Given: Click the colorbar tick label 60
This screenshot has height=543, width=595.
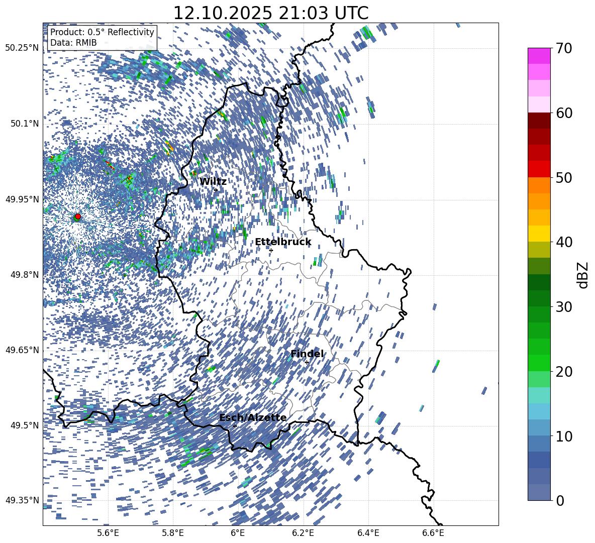Looking at the screenshot, I should coord(564,113).
